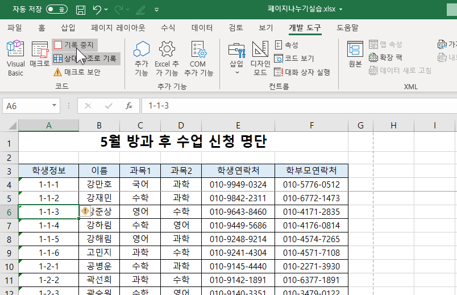The width and height of the screenshot is (457, 295).
Task: Select cell with 1-2-1
Action: 49,267
